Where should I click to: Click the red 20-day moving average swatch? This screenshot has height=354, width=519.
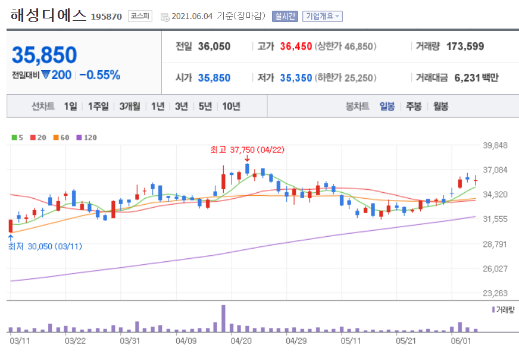(x=33, y=137)
